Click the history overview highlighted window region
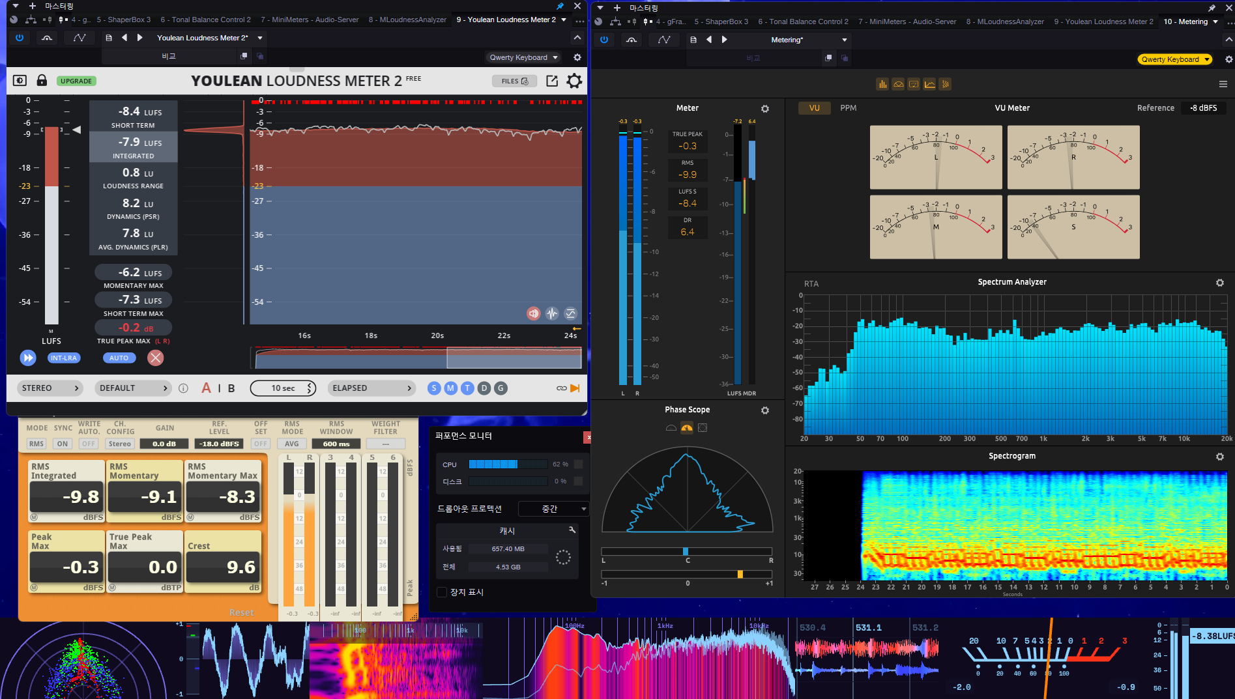This screenshot has height=699, width=1235. (514, 358)
